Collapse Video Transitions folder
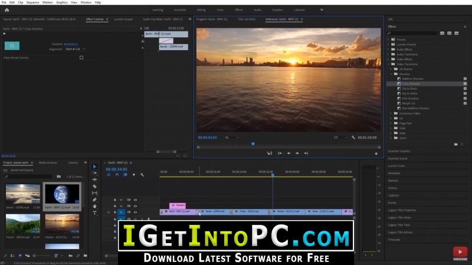Image resolution: width=472 pixels, height=265 pixels. pos(389,64)
